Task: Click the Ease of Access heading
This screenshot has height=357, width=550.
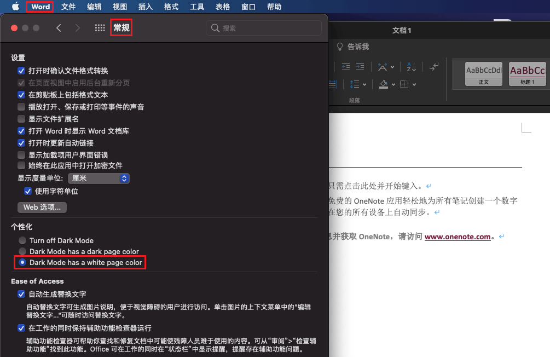Action: (x=37, y=281)
